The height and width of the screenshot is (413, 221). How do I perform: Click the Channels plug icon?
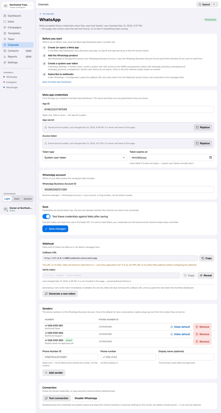point(5,45)
